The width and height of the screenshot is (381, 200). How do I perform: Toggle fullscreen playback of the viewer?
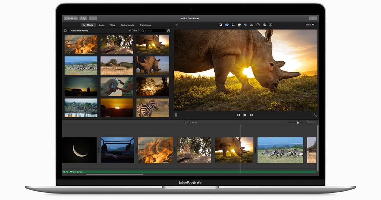(x=315, y=115)
